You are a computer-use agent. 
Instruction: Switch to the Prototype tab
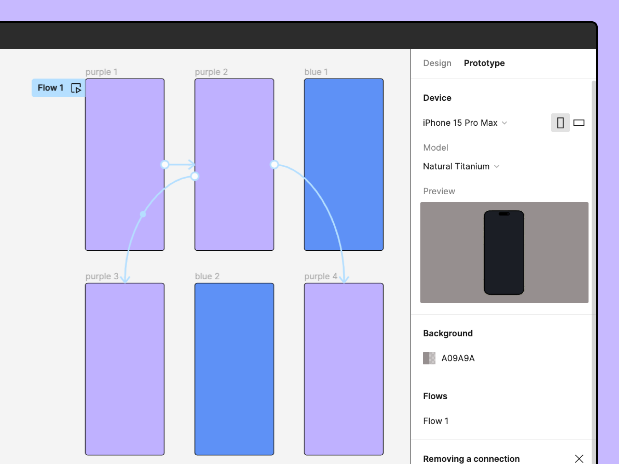(484, 63)
